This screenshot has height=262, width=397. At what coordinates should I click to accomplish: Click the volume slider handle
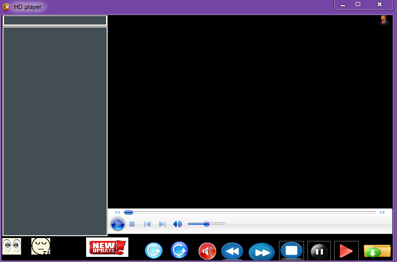pos(206,224)
